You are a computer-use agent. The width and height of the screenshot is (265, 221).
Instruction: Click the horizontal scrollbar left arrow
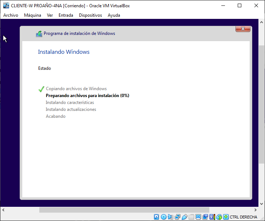(3, 210)
